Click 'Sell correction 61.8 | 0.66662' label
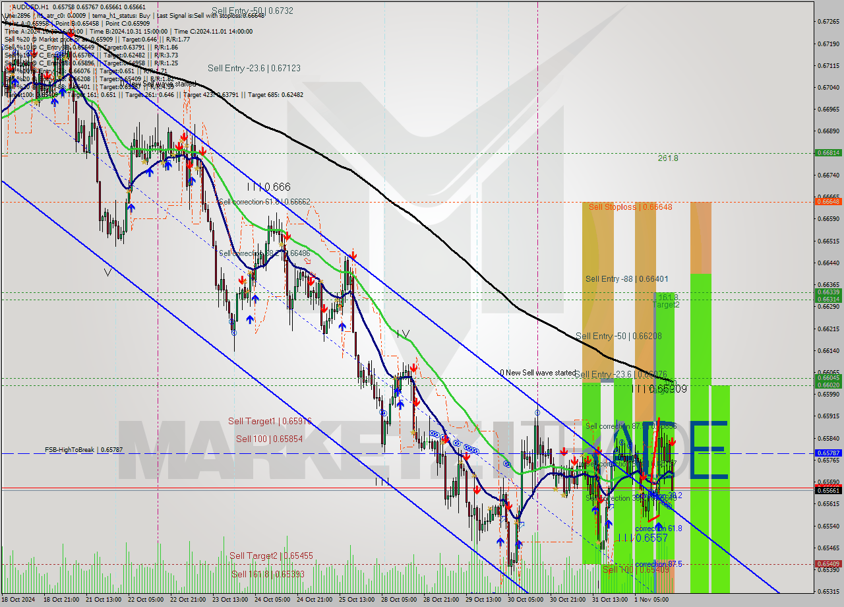844x607 pixels. coord(264,202)
